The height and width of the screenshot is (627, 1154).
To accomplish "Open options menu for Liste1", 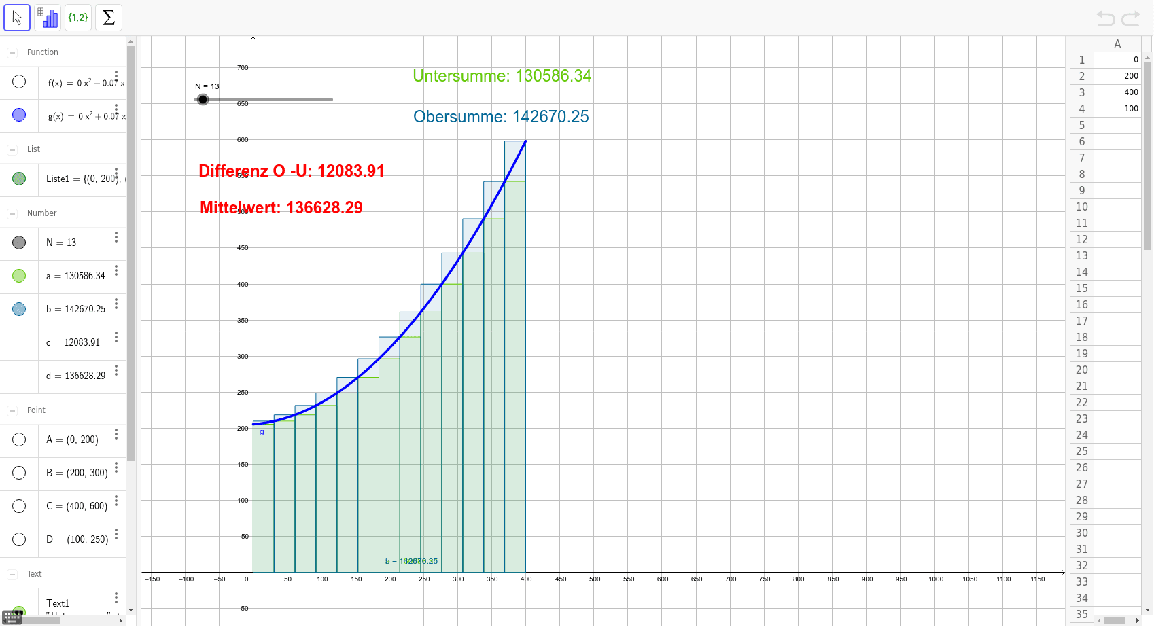I will tap(116, 173).
